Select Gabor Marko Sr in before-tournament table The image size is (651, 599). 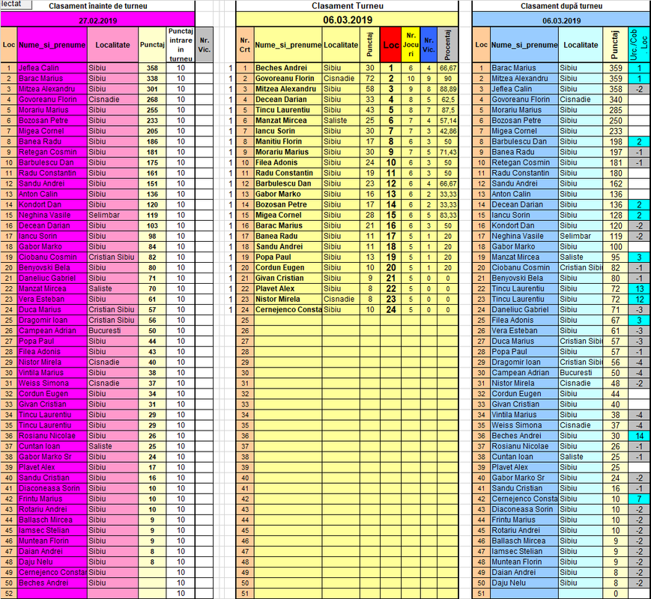pos(52,457)
